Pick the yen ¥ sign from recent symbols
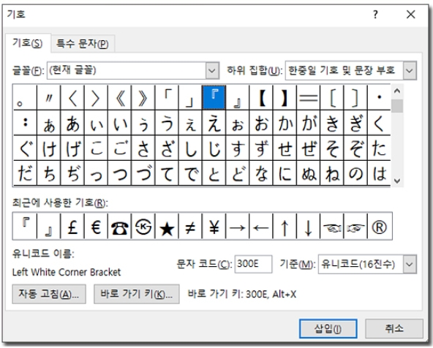 [x=214, y=227]
